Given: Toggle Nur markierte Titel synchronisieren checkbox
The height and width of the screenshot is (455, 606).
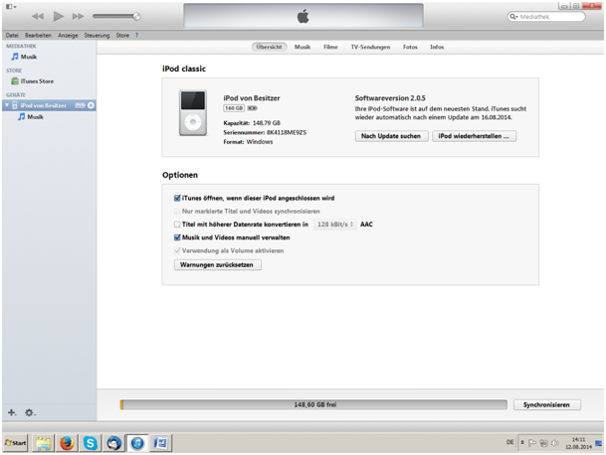Looking at the screenshot, I should point(177,211).
